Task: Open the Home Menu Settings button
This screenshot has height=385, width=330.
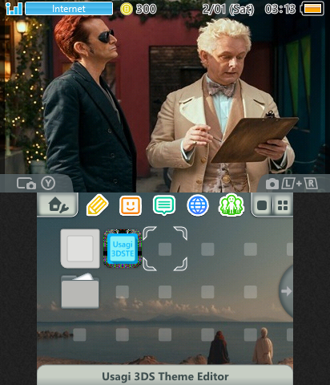Action: point(58,205)
